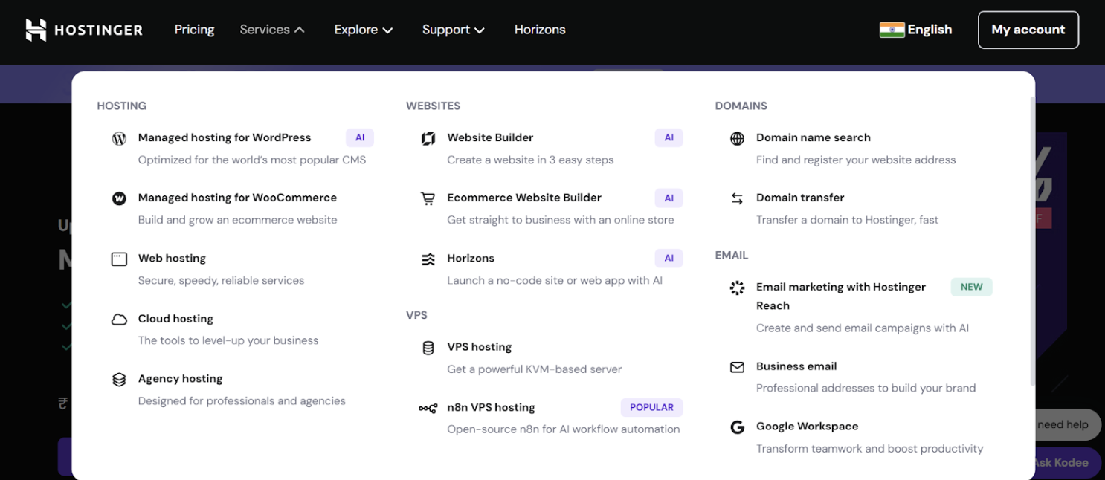
Task: Click the WooCommerce hosting icon
Action: pos(119,198)
